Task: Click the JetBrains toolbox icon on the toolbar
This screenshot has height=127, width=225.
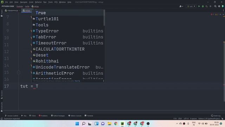Action: pos(223,6)
